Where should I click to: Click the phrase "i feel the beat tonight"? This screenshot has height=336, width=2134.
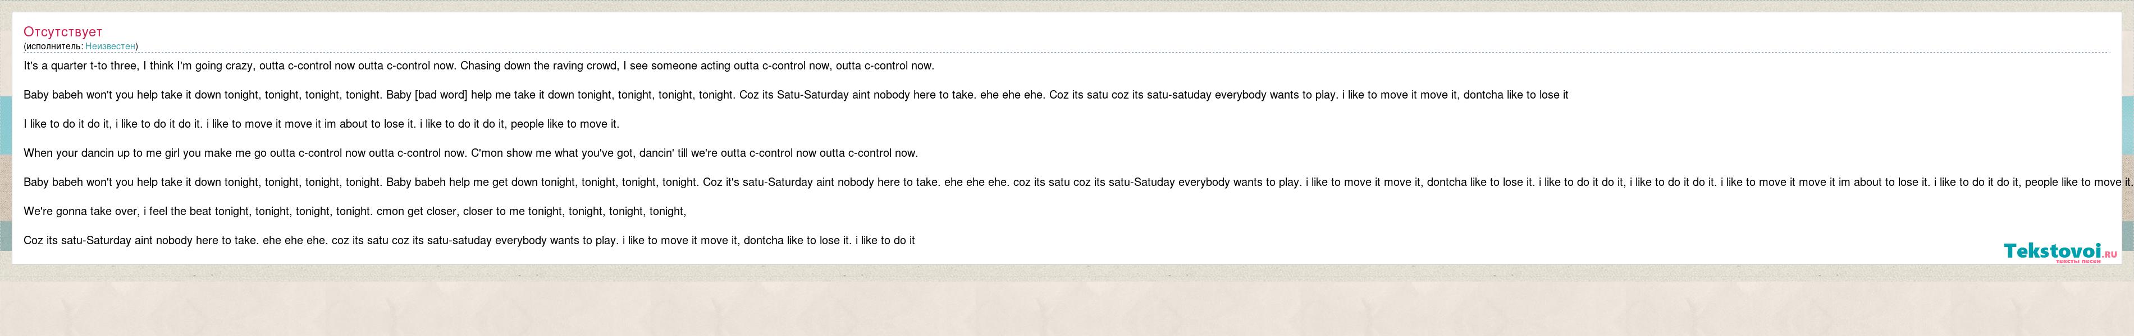pos(197,211)
